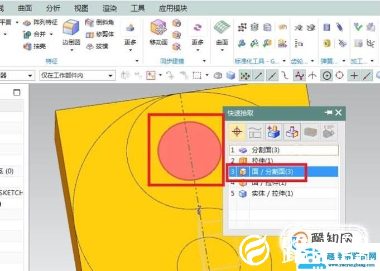Expand the 标准化工具 group arrow
This screenshot has height=271, width=380.
click(x=284, y=61)
